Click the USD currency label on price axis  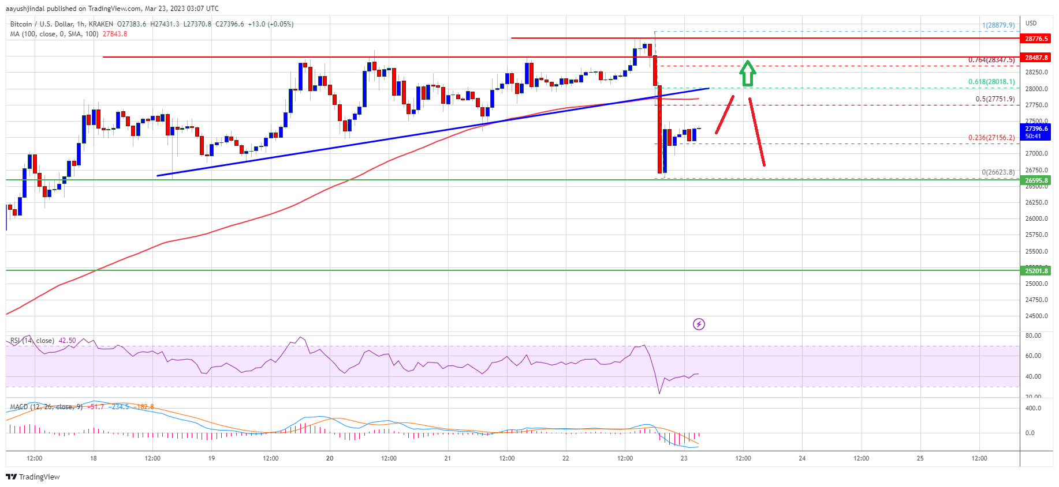(x=1031, y=23)
